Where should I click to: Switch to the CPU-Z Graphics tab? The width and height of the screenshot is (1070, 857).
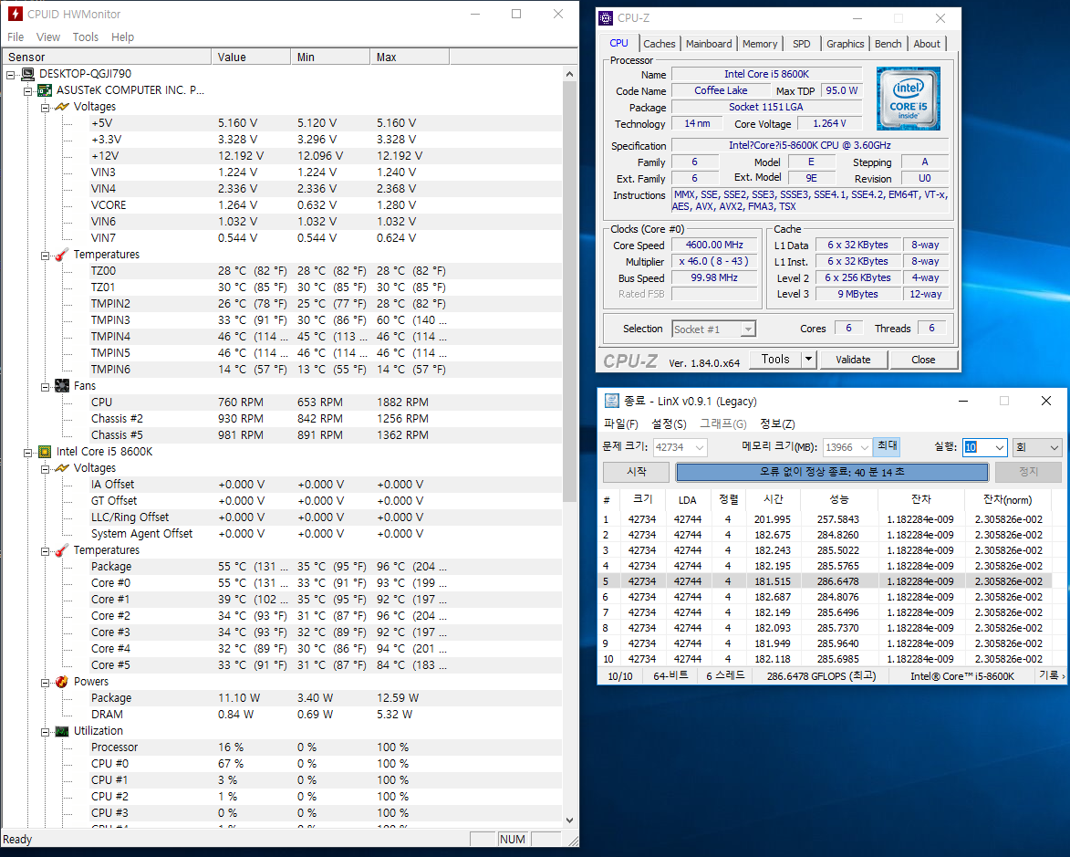[x=845, y=44]
